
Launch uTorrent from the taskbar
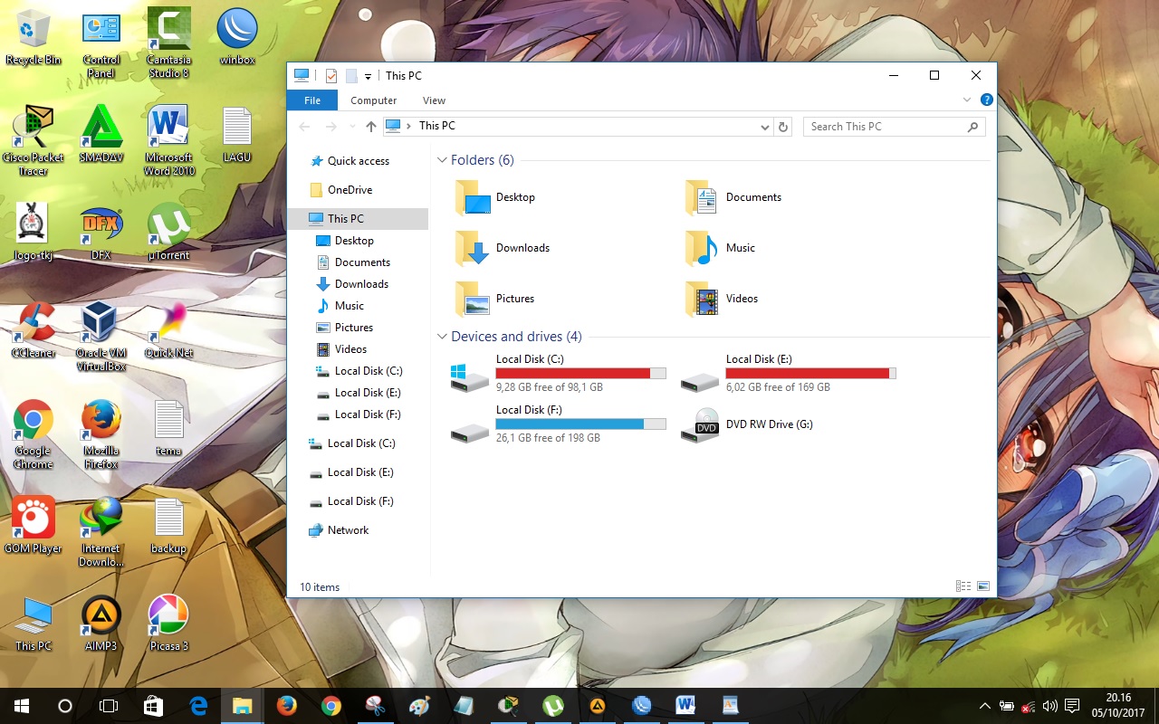(553, 705)
